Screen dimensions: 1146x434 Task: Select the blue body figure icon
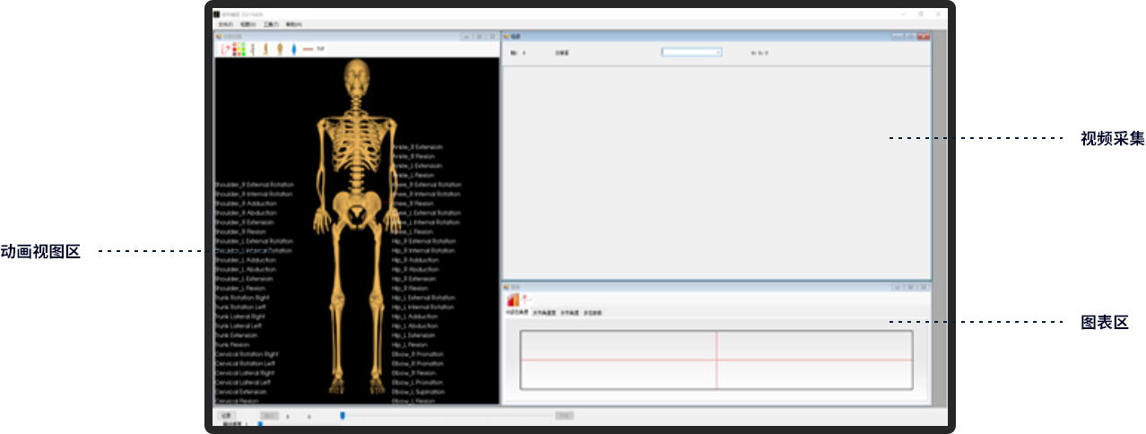pyautogui.click(x=293, y=49)
